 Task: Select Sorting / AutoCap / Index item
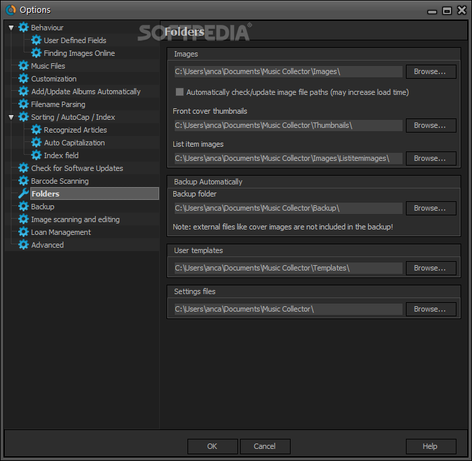tap(73, 117)
